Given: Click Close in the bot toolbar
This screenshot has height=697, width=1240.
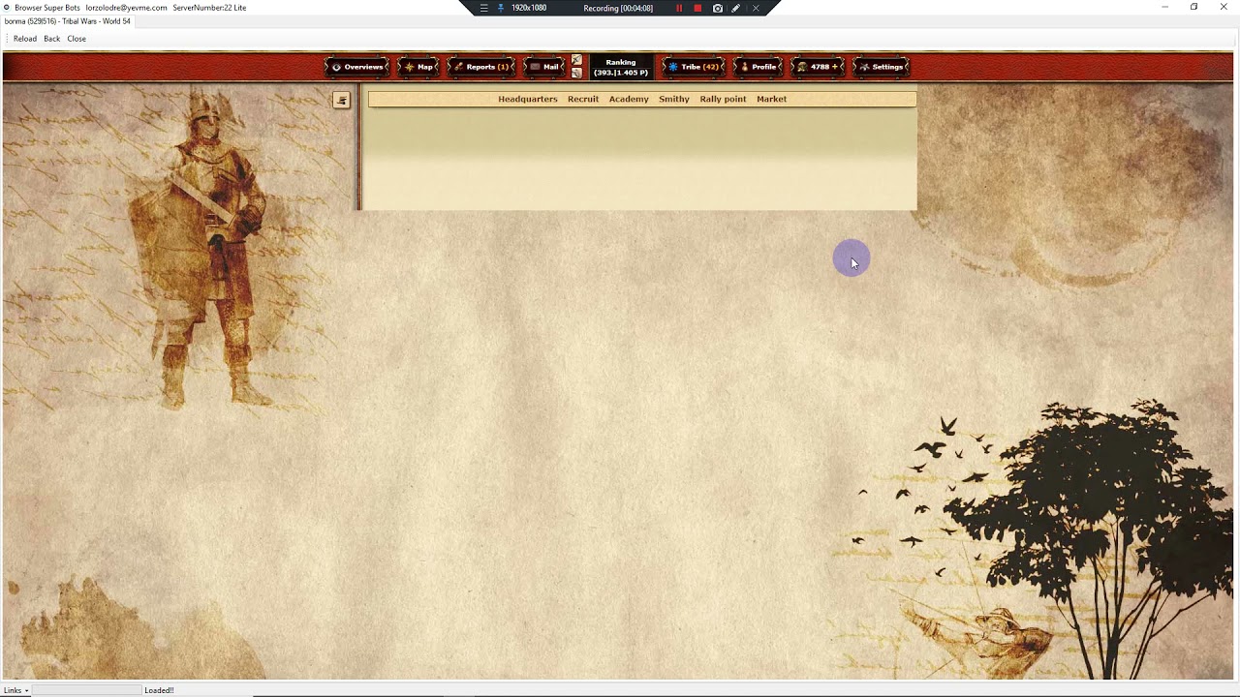Looking at the screenshot, I should (x=77, y=39).
